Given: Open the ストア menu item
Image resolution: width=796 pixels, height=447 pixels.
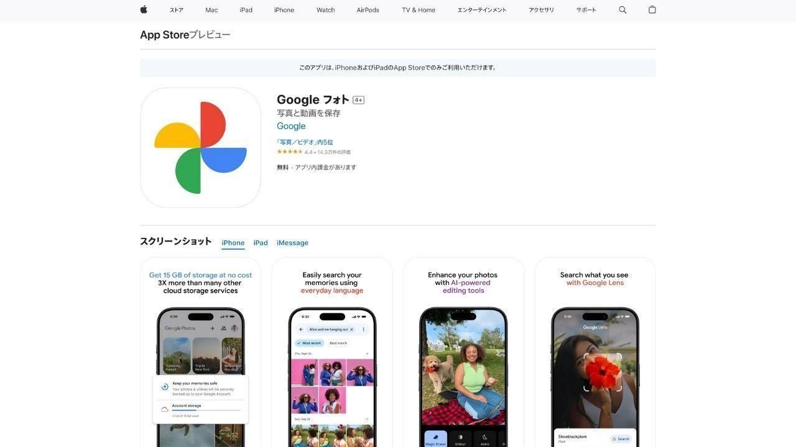Looking at the screenshot, I should click(x=177, y=10).
